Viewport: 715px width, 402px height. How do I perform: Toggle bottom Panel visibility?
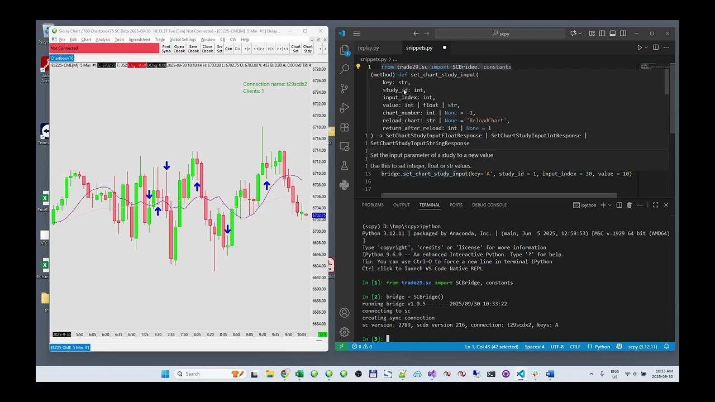(x=612, y=33)
